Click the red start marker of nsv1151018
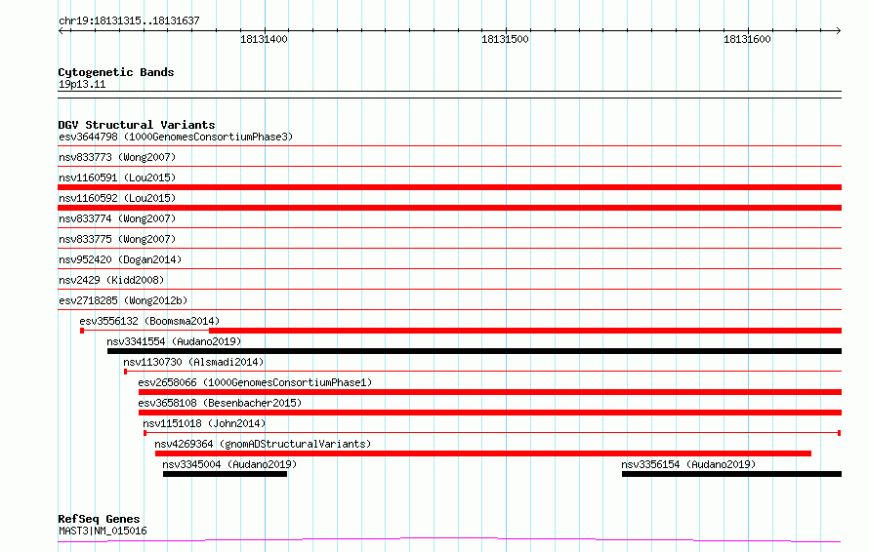 point(145,433)
